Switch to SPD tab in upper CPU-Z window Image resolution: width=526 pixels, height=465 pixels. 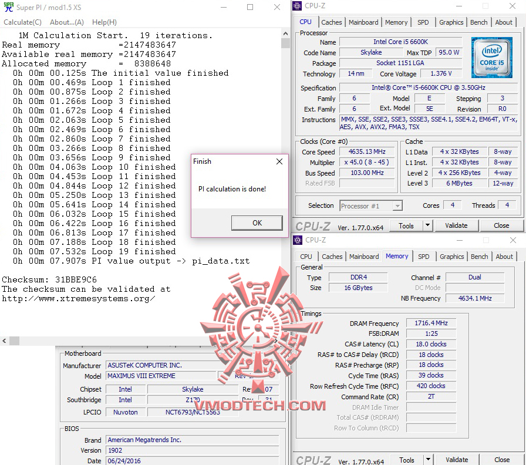(423, 22)
